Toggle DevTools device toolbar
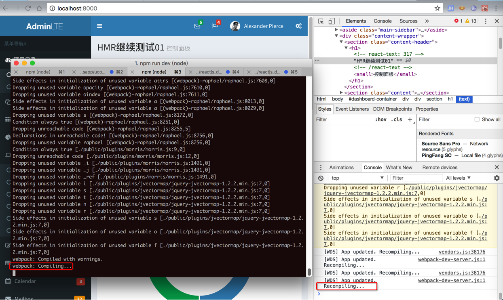Viewport: 503px width, 300px height. tap(332, 21)
